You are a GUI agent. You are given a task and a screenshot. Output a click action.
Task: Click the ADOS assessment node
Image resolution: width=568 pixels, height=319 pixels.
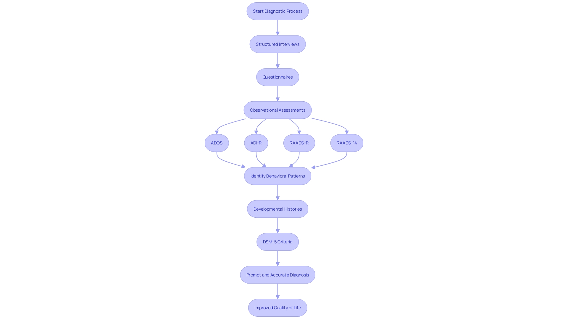coord(217,143)
